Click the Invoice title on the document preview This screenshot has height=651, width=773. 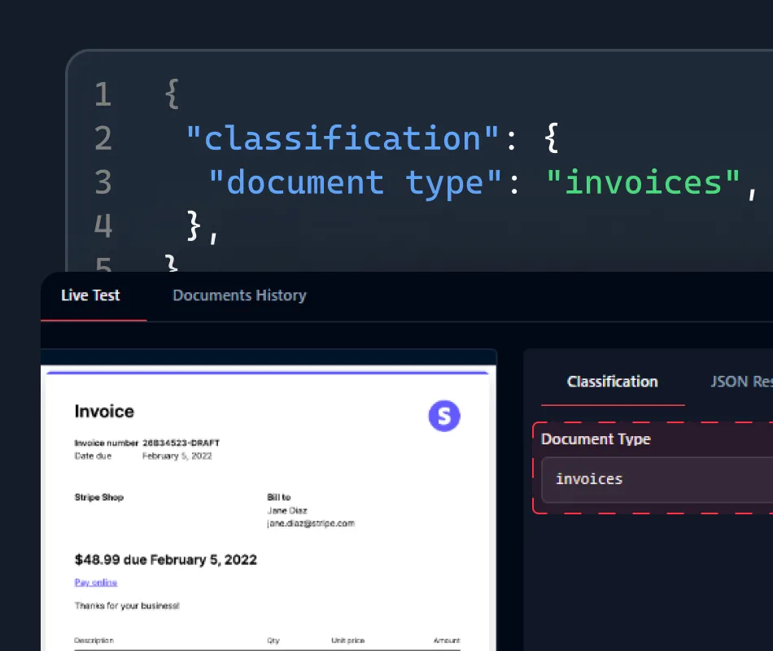[104, 411]
